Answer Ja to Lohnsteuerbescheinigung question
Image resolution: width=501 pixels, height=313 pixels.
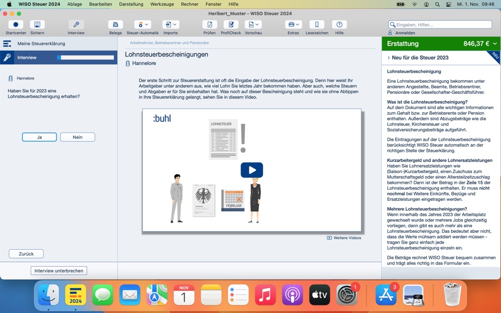point(40,137)
